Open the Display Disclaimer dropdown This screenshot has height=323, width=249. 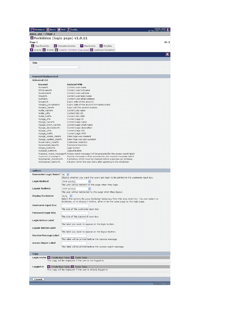67,196
